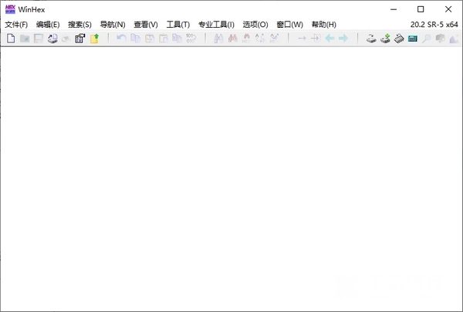The width and height of the screenshot is (463, 312).
Task: Click the drive-with-document backup icon
Action: tap(52, 39)
